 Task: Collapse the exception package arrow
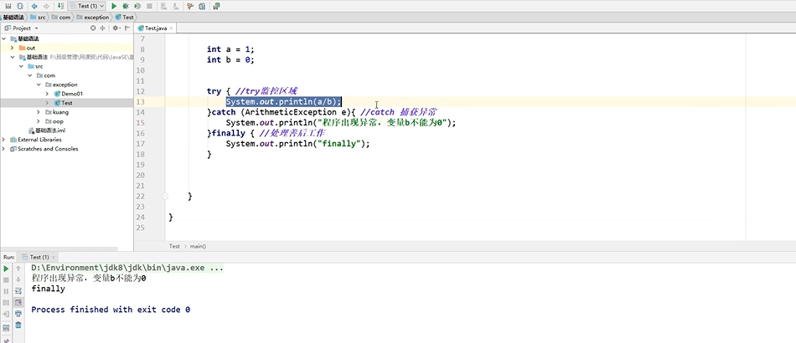coord(39,84)
